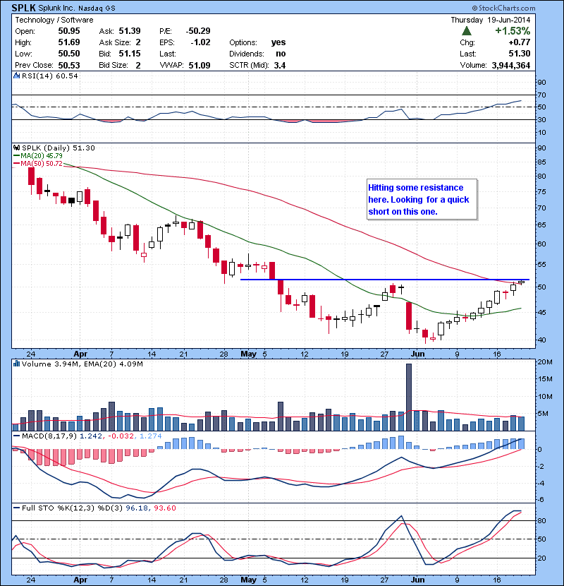Click the Splunk Inc. company name
This screenshot has height=586, width=564.
56,8
